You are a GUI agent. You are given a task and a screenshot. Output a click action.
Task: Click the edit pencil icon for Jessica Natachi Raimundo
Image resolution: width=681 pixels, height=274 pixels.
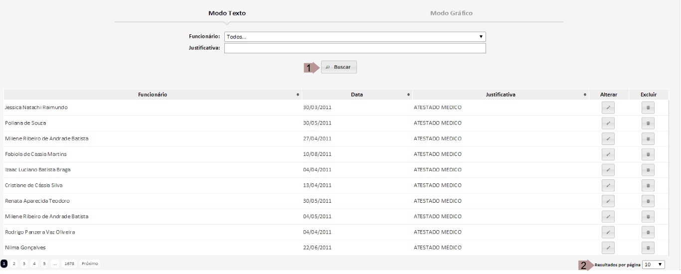608,108
